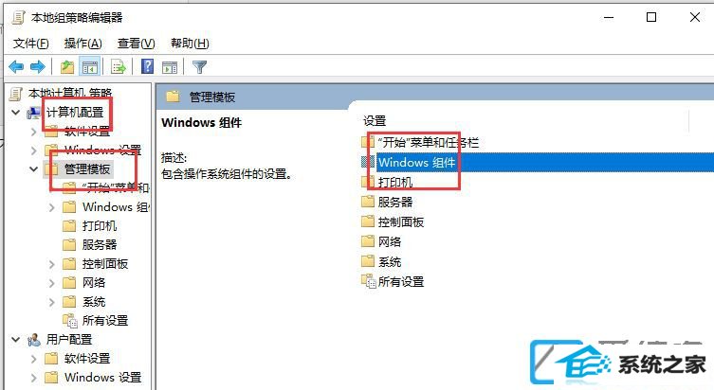Click the Export list toolbar icon
This screenshot has height=390, width=714.
[x=119, y=67]
